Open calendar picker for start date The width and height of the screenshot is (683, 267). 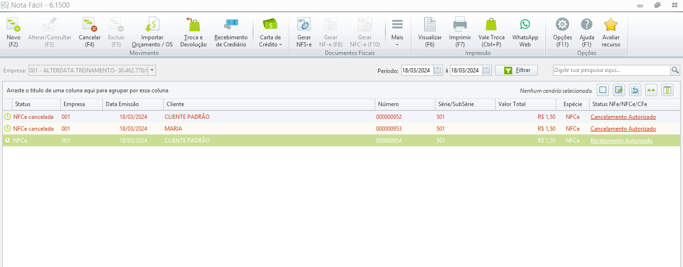[x=437, y=71]
